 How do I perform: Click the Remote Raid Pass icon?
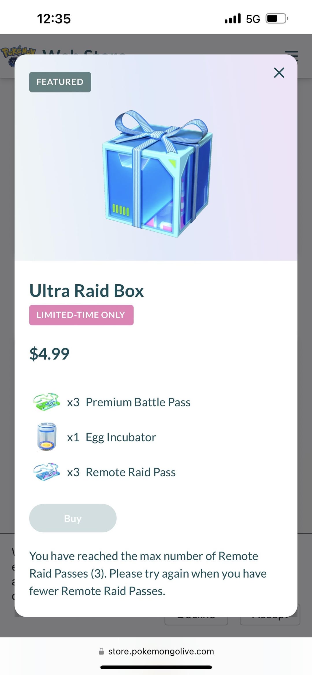tap(47, 472)
